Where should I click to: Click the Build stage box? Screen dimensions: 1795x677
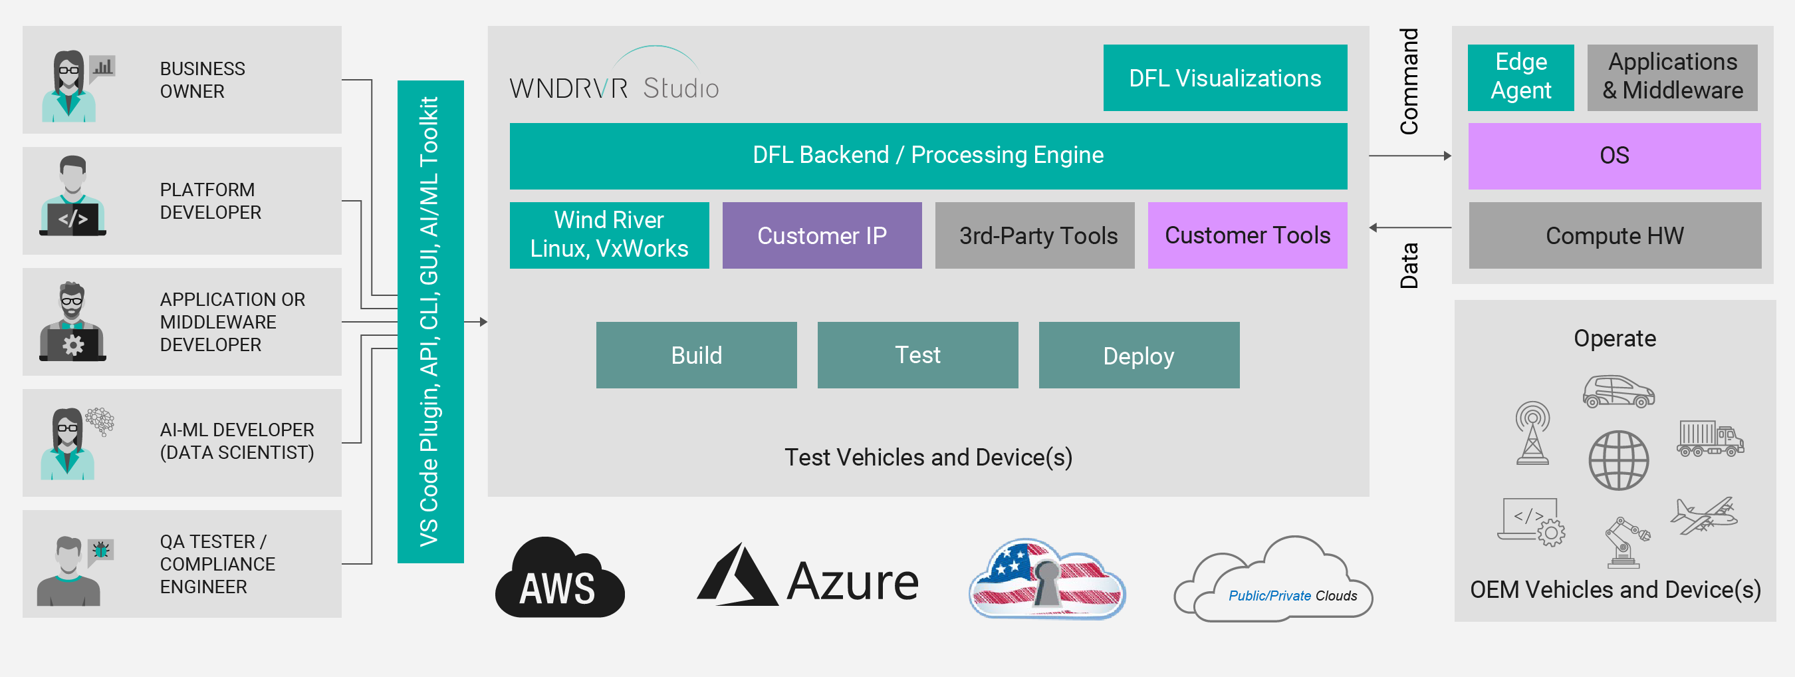[x=696, y=355]
